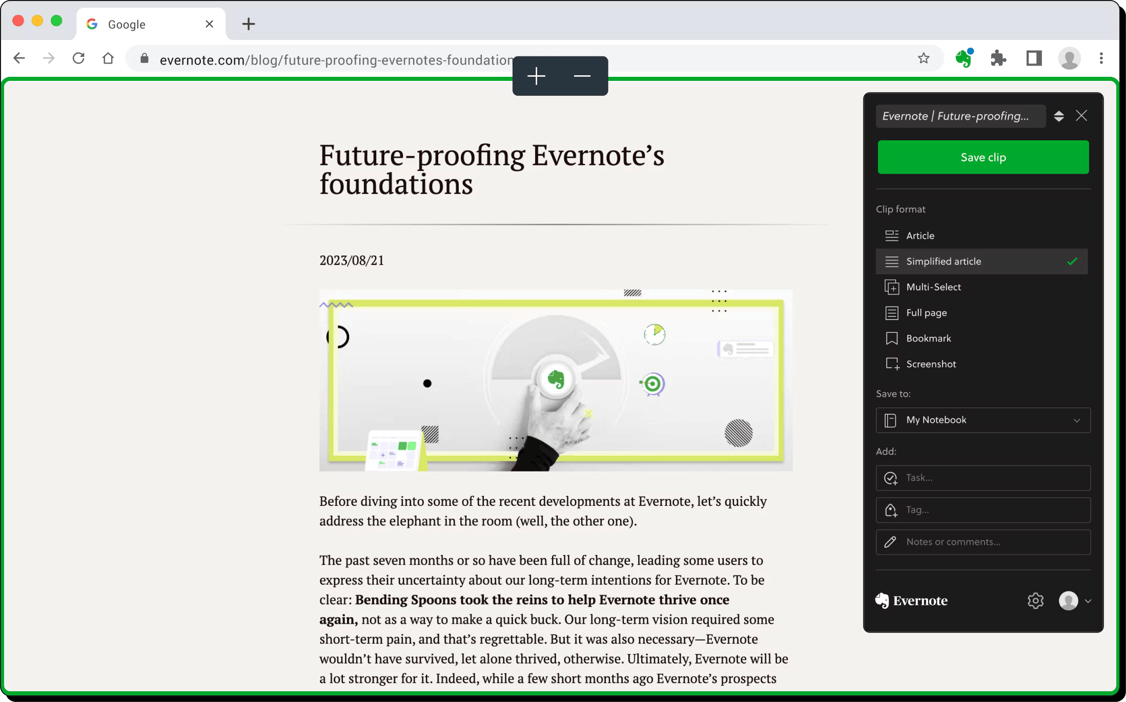Click the Save clip button

tap(984, 157)
